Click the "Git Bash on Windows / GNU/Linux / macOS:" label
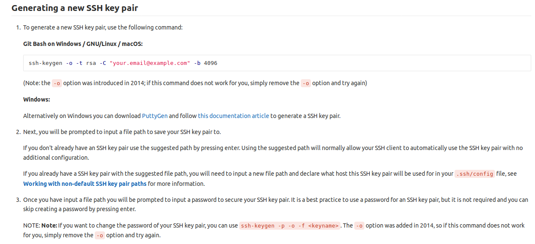The height and width of the screenshot is (244, 535). pos(83,44)
